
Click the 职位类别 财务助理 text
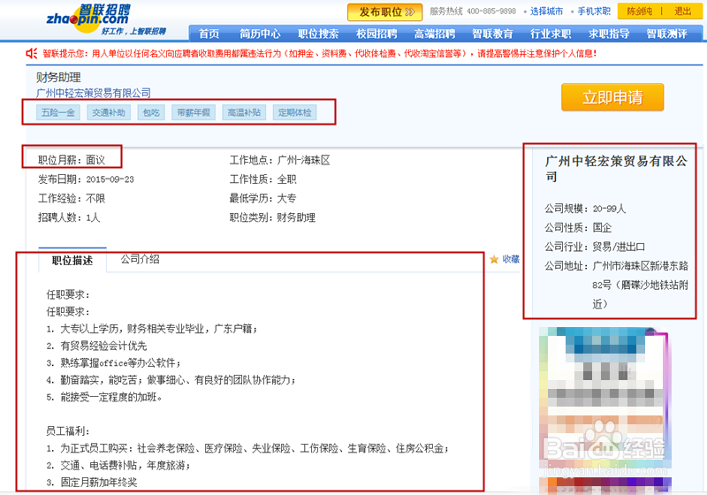tap(272, 217)
